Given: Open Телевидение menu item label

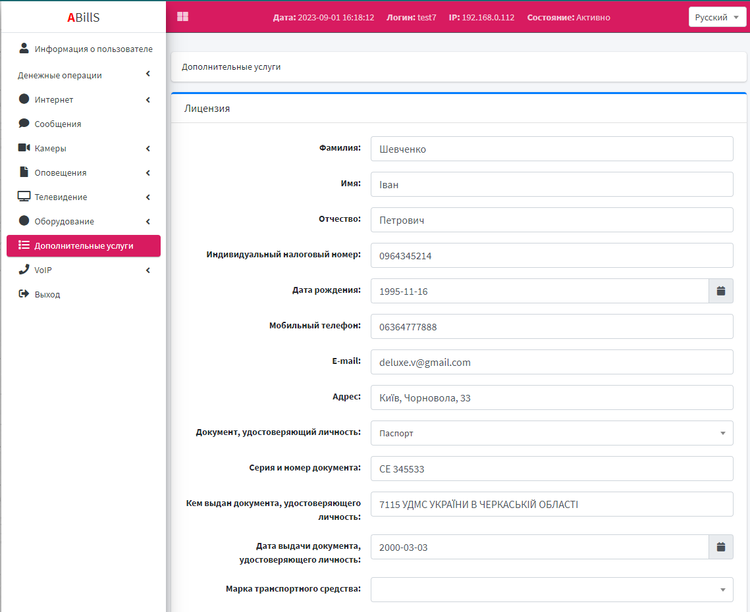Looking at the screenshot, I should coord(61,197).
